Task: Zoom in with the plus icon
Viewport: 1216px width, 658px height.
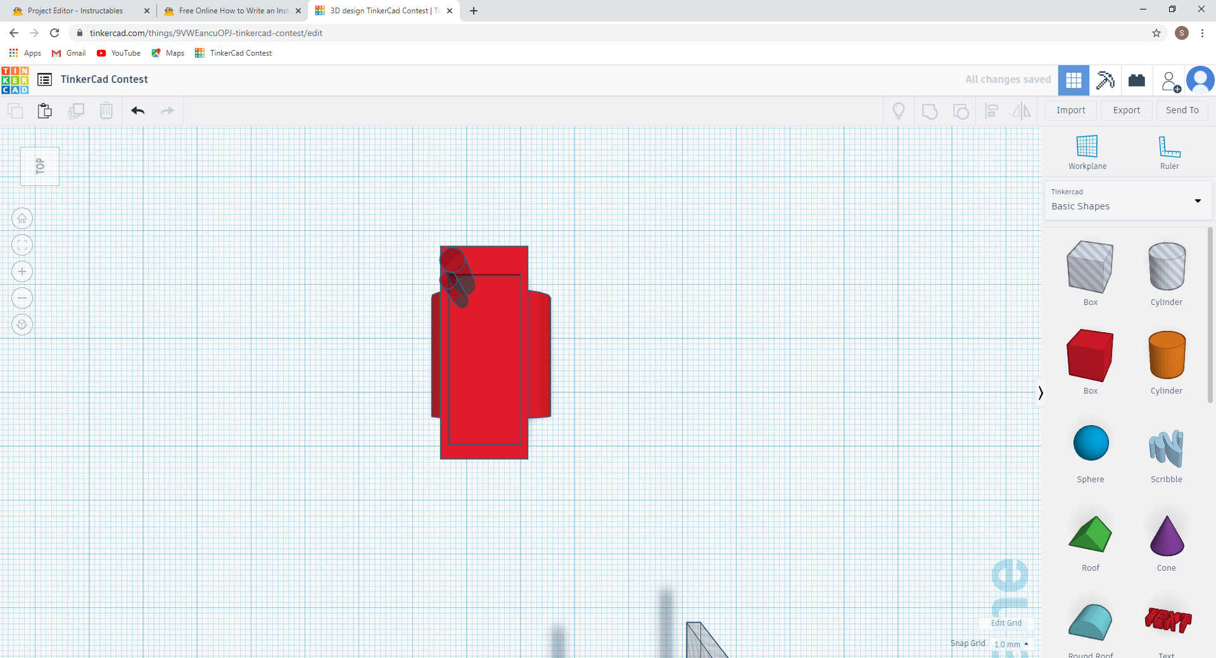Action: tap(22, 272)
